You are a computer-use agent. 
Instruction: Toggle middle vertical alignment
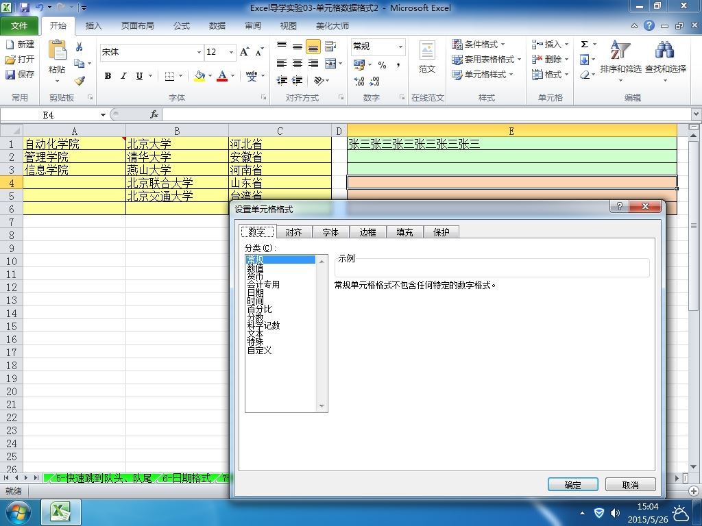[x=298, y=46]
